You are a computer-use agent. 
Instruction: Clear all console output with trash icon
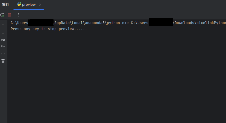[3, 61]
